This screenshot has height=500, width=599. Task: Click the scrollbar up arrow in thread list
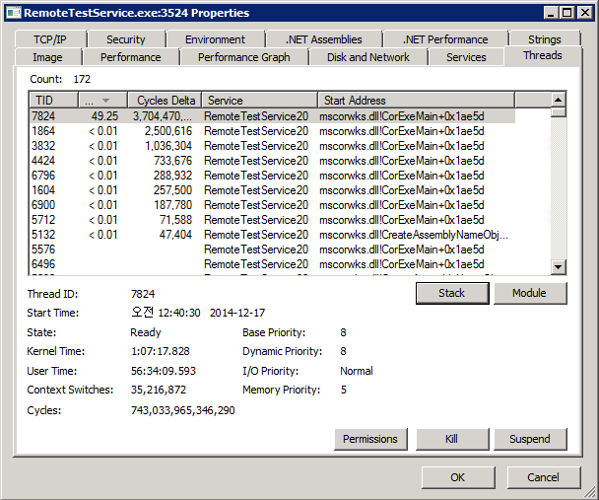(x=559, y=100)
